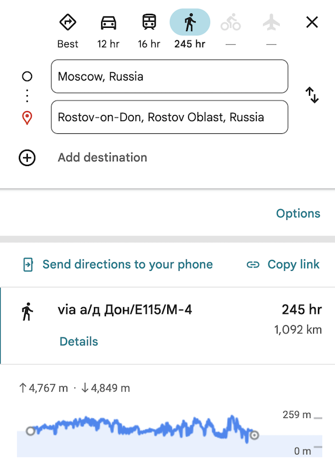Image resolution: width=335 pixels, height=475 pixels.
Task: Edit the Moscow, Russia starting point field
Action: 170,76
